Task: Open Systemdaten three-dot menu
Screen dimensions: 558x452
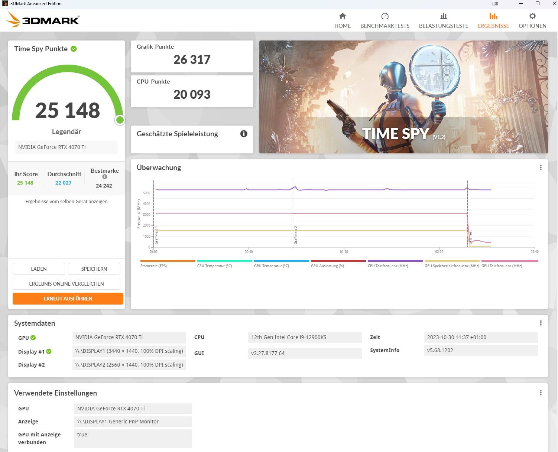Action: [x=541, y=323]
